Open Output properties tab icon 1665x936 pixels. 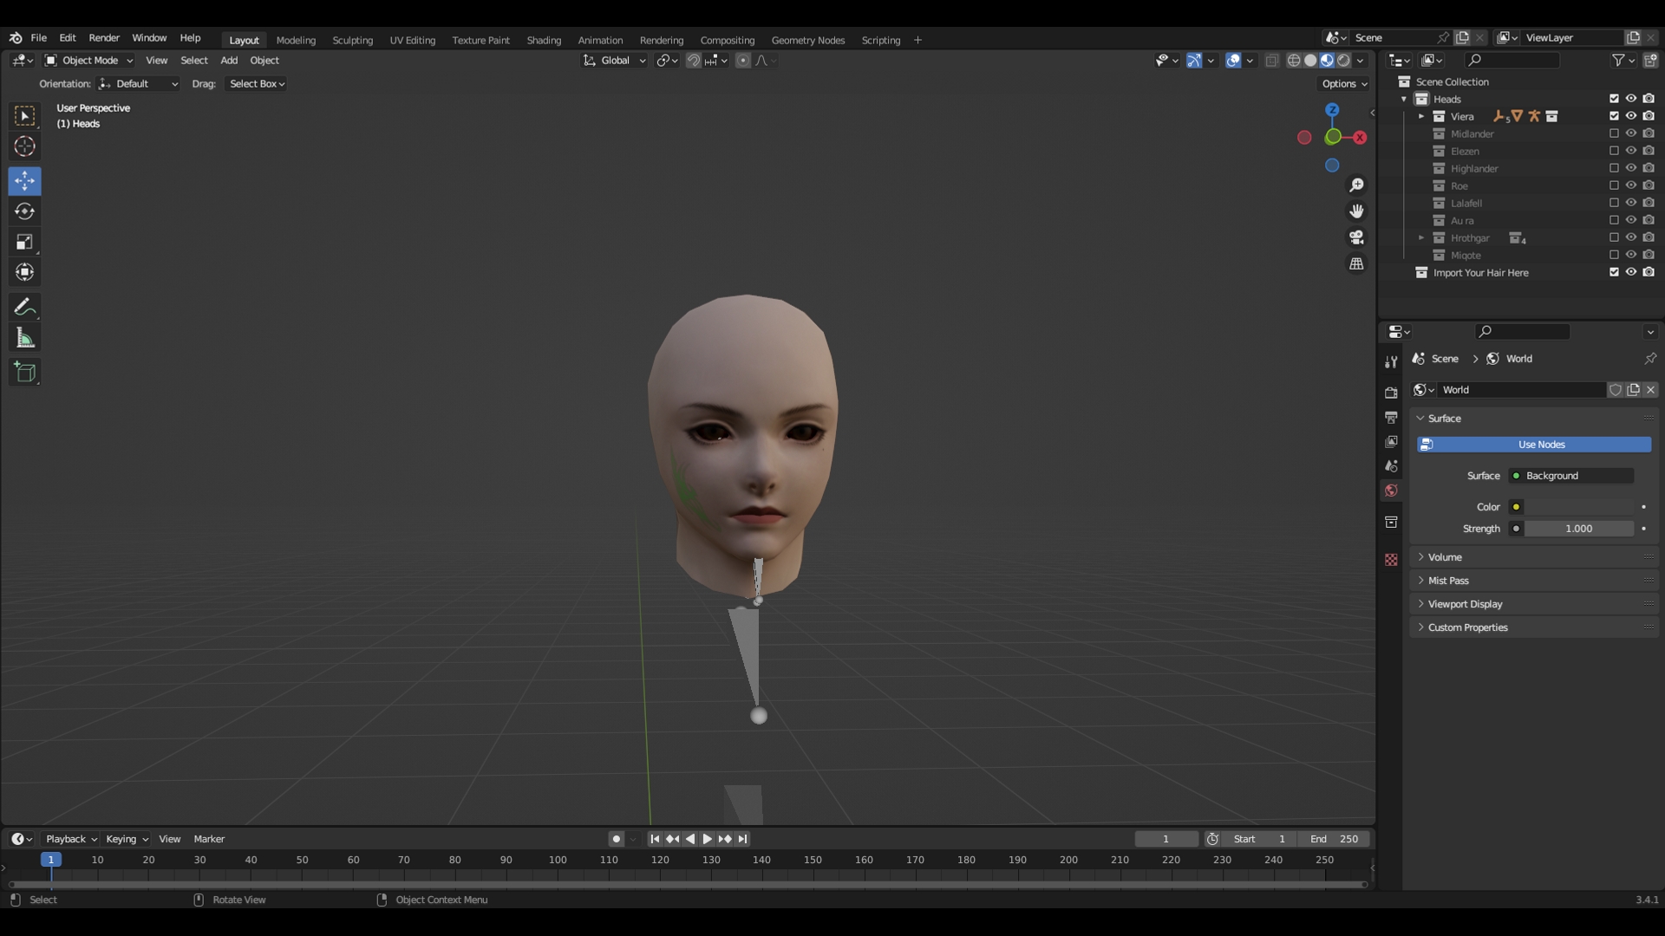[x=1391, y=417]
